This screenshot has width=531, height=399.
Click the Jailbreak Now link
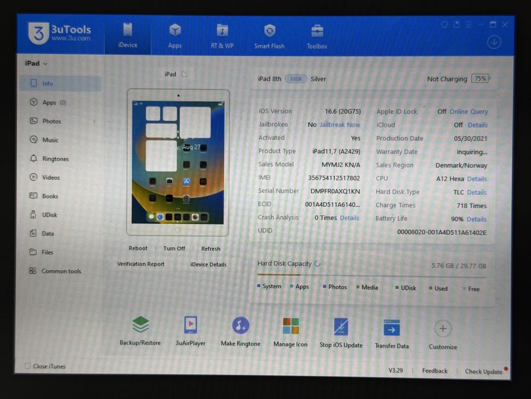[340, 124]
